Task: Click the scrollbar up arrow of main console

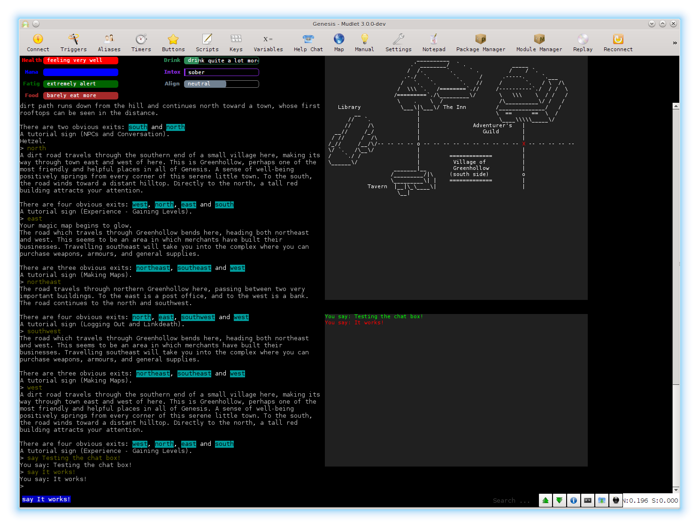Action: (676, 106)
